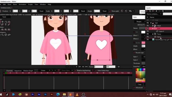Collapse the selected highlighted folder layer

pos(153,29)
